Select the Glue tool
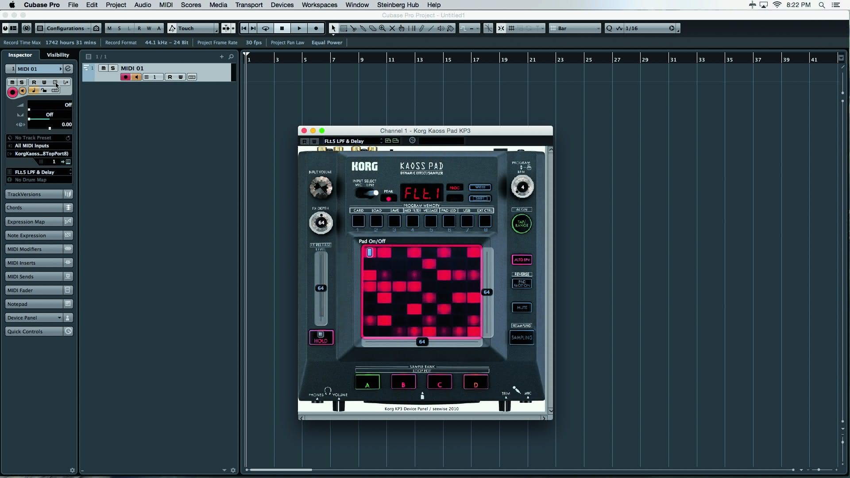The width and height of the screenshot is (850, 478). pyautogui.click(x=363, y=28)
